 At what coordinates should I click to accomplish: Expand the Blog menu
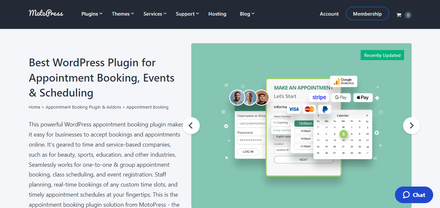(247, 14)
